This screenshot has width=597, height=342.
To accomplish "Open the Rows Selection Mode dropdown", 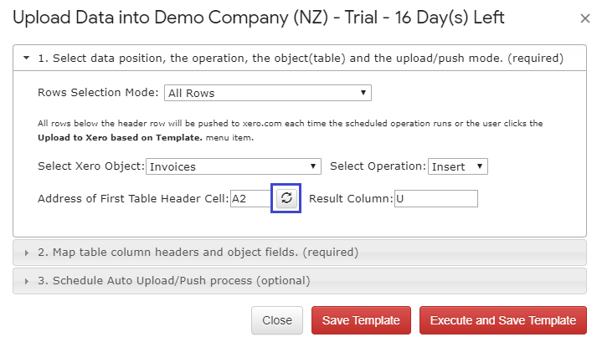I will point(268,93).
